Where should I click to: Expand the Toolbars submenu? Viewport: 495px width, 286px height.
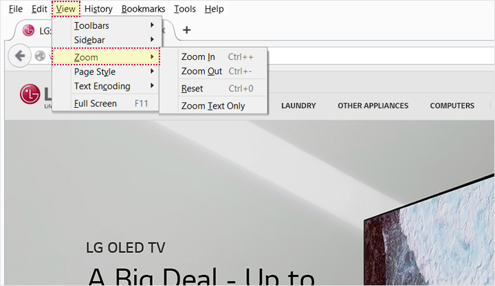107,25
